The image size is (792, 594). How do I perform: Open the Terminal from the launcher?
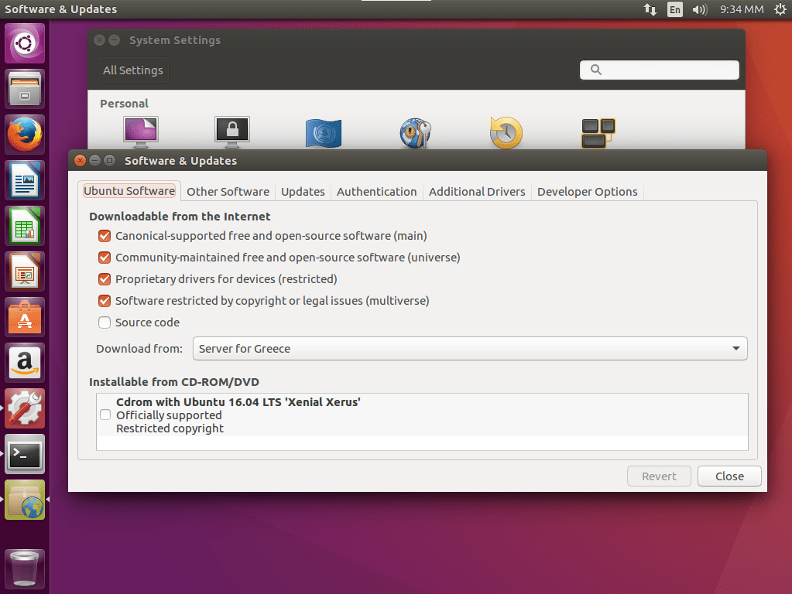pyautogui.click(x=25, y=454)
